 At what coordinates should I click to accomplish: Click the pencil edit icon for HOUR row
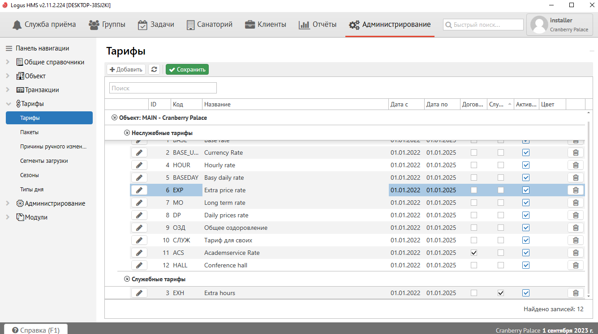coord(139,165)
